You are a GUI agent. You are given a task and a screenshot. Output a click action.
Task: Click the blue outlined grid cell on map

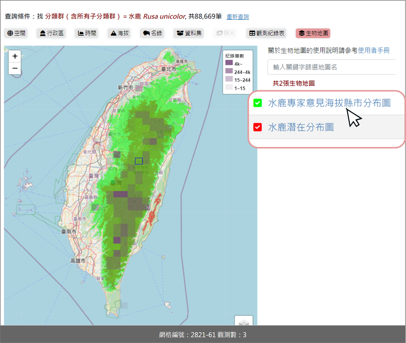pos(139,161)
